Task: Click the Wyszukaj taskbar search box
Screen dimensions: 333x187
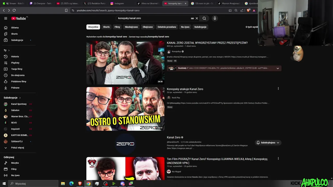Action: click(x=34, y=184)
